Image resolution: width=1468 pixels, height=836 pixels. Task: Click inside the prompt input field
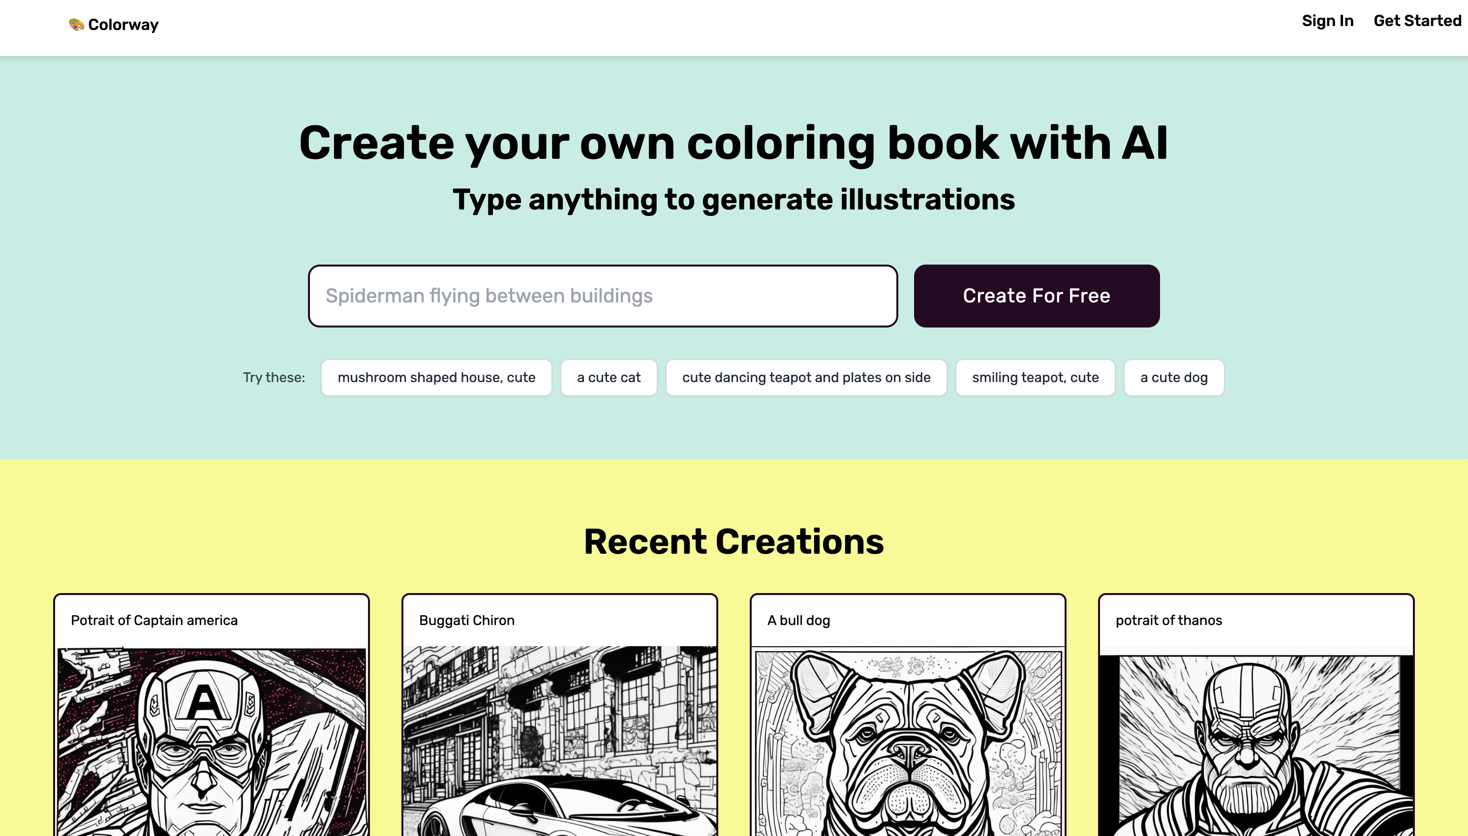[x=603, y=296]
